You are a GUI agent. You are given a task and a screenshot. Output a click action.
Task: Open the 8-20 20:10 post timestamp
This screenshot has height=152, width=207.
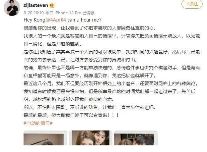coord(34,13)
